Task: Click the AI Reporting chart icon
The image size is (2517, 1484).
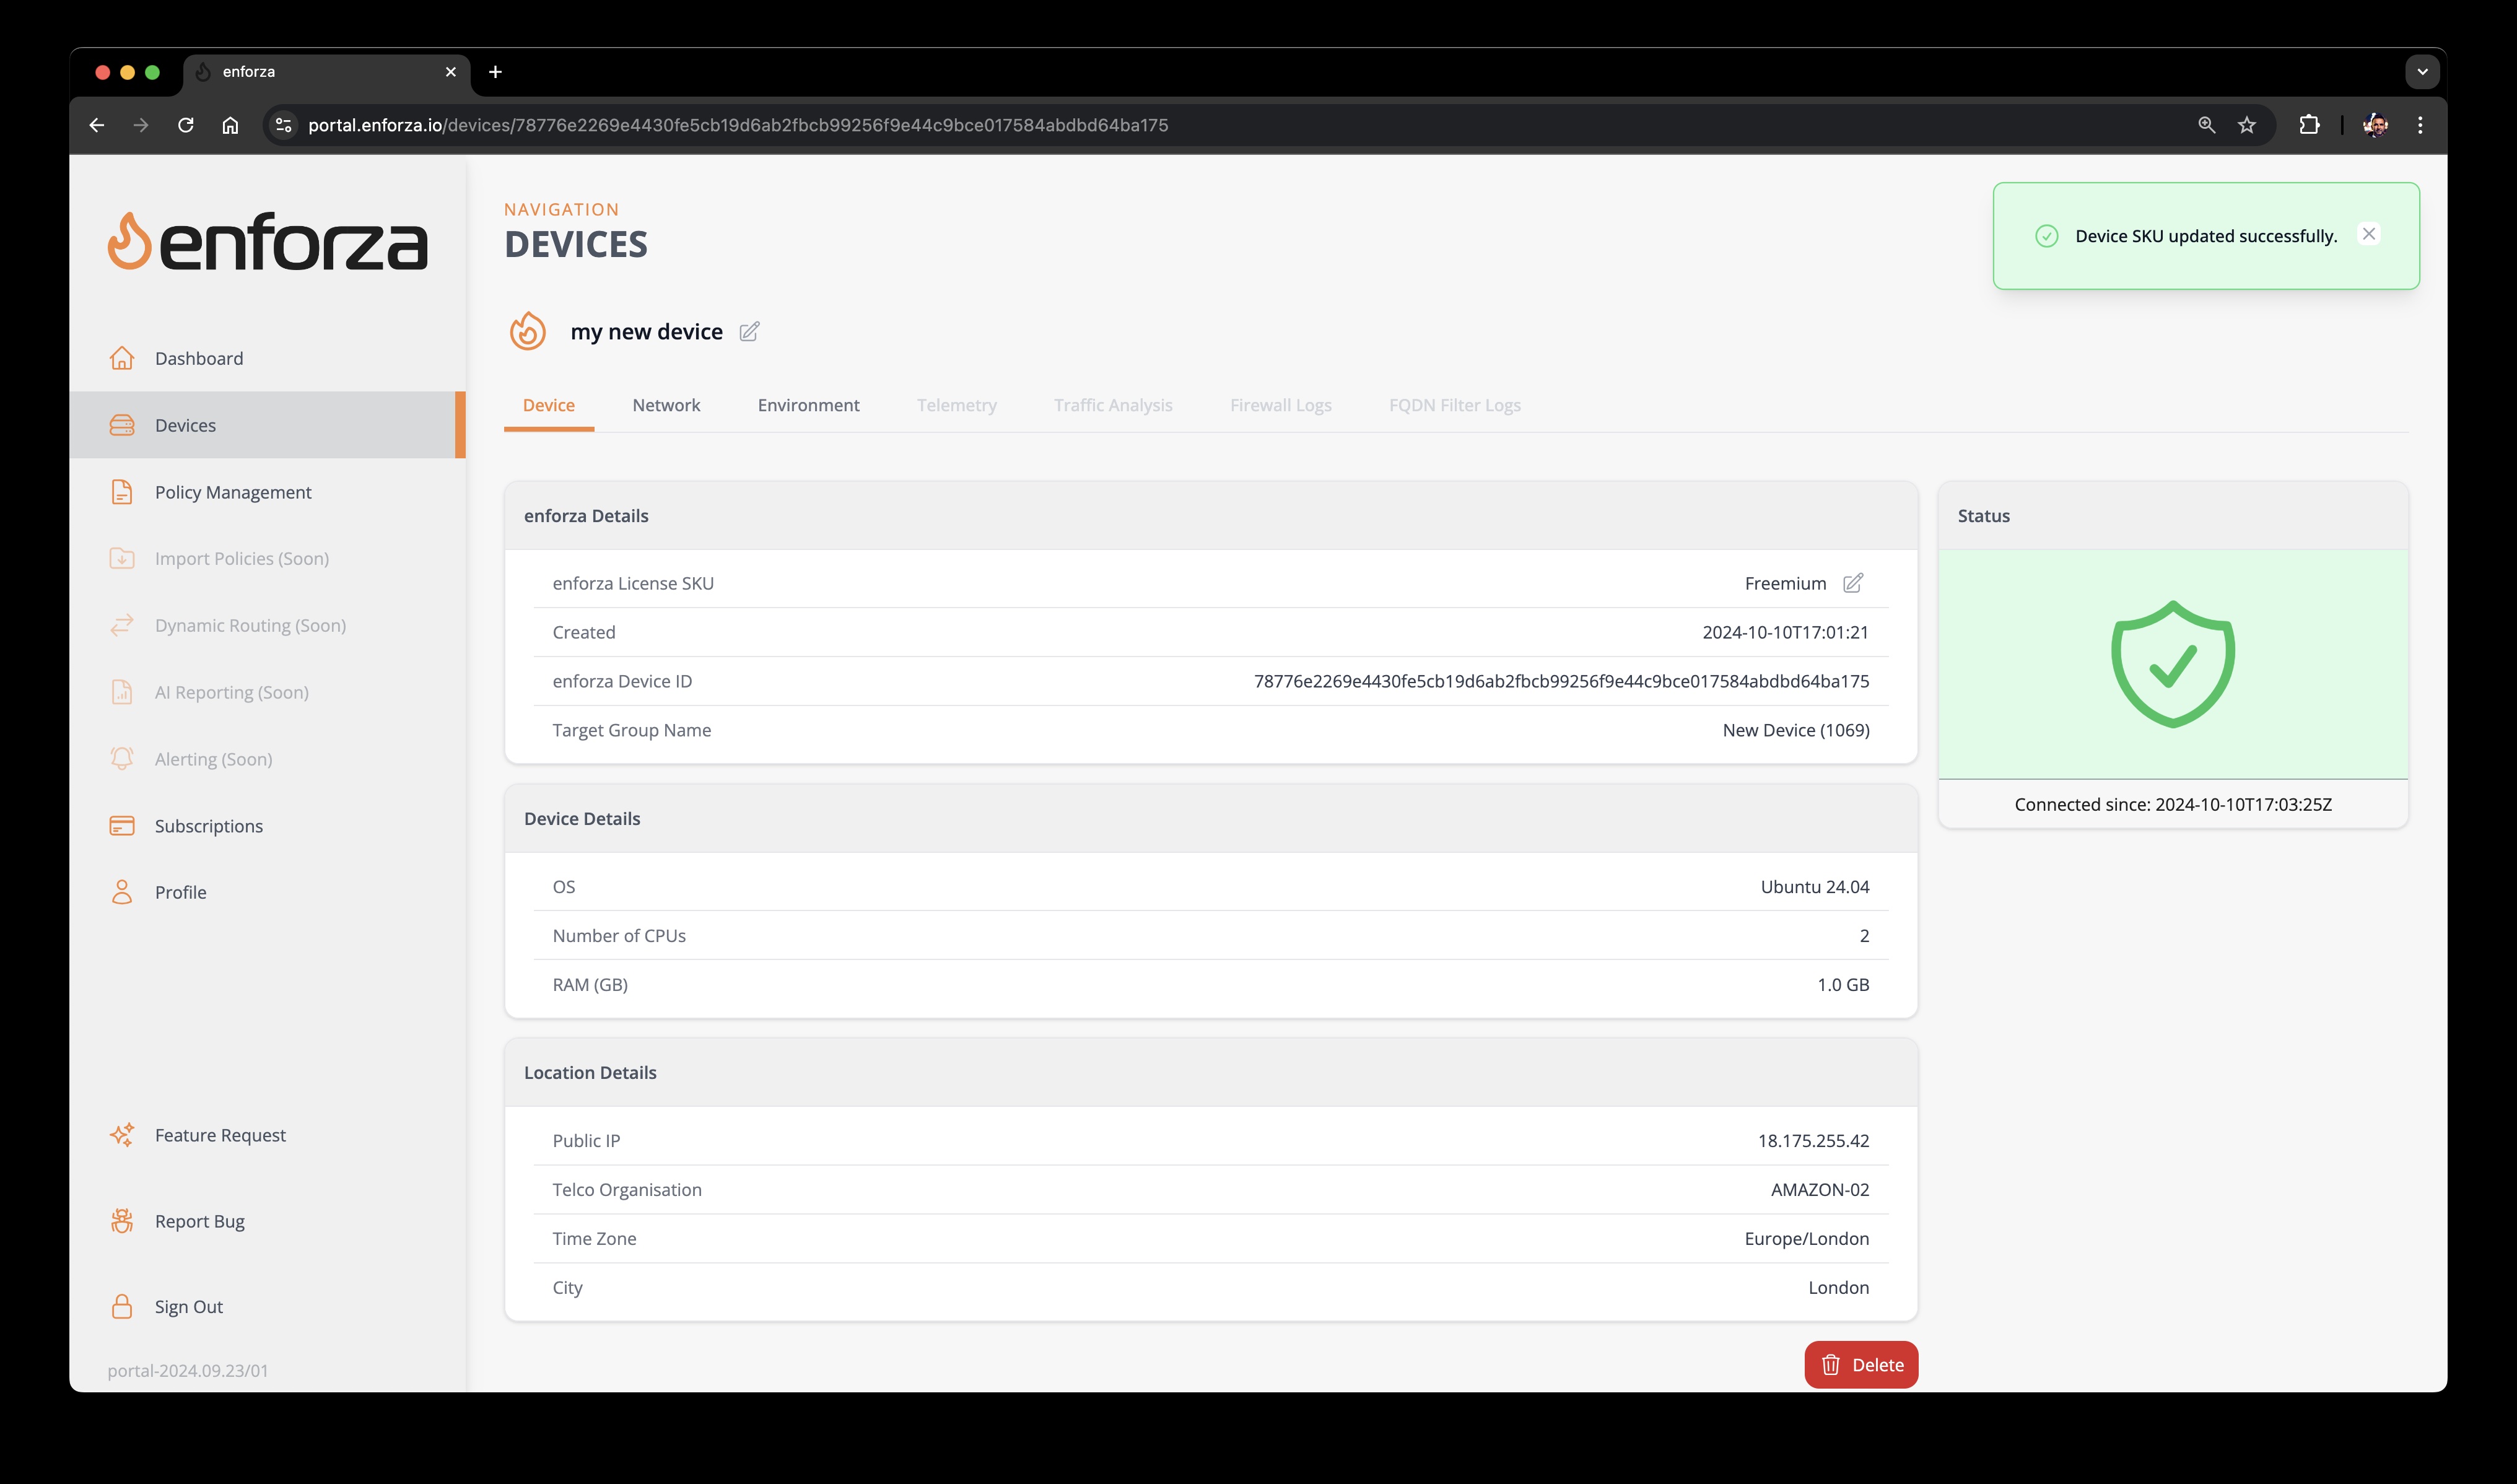Action: (122, 692)
